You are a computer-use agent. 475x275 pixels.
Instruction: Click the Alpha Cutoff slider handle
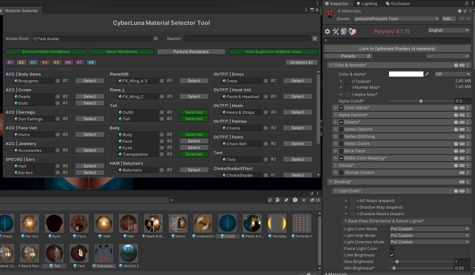[x=421, y=101]
